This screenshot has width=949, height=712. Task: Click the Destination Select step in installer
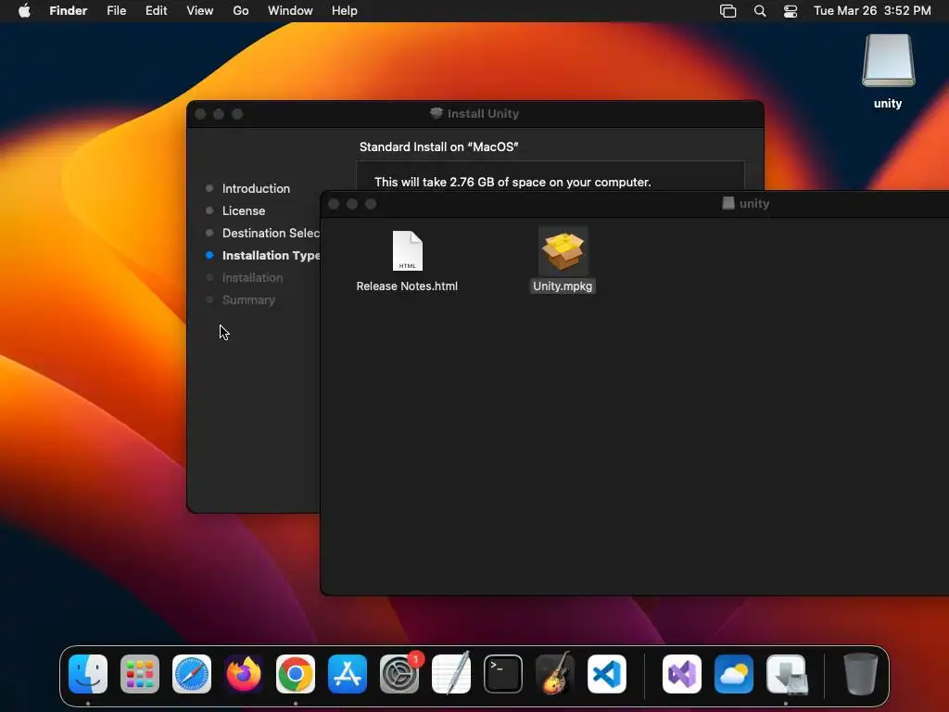coord(271,233)
